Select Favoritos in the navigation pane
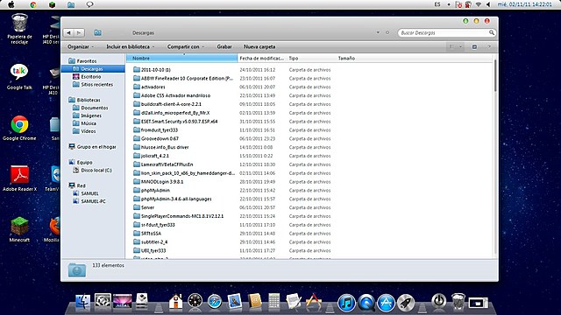Viewport: 561px width, 315px height. pos(86,61)
